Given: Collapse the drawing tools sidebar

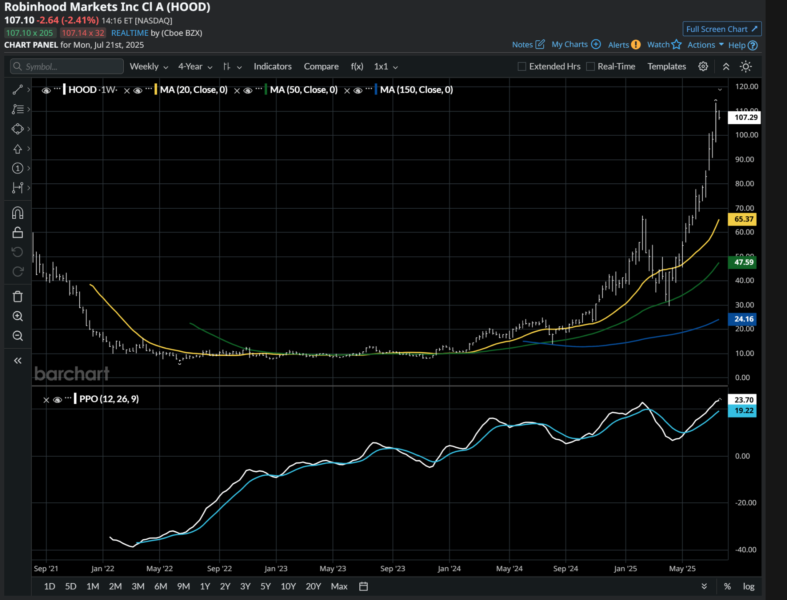Looking at the screenshot, I should pyautogui.click(x=18, y=361).
